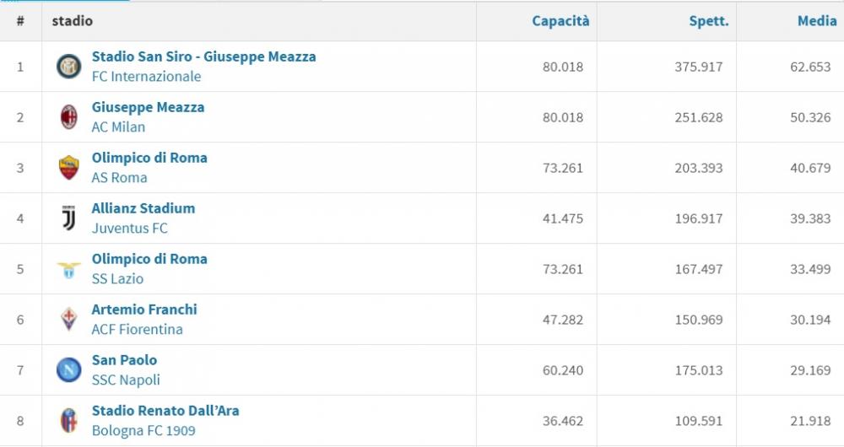Viewport: 844px width, 447px height.
Task: Open the Allianz Stadium stadium link
Action: pyautogui.click(x=143, y=208)
